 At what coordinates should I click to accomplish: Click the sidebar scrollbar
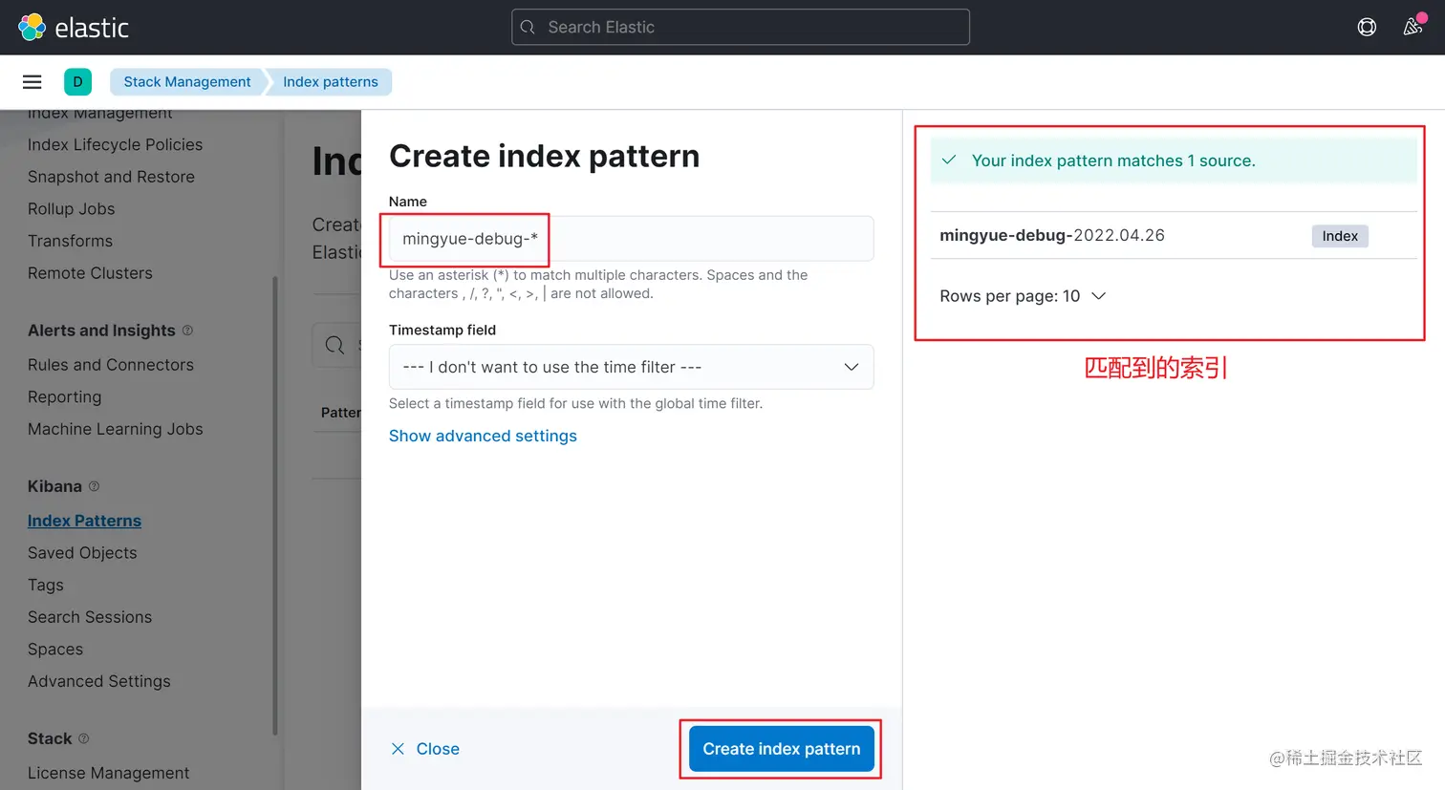pos(275,506)
